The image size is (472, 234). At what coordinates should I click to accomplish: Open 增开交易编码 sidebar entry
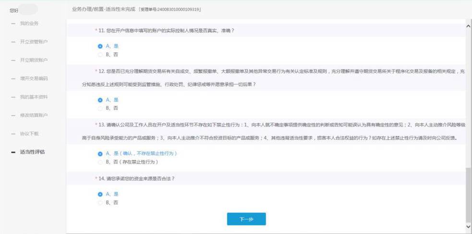[x=34, y=78]
